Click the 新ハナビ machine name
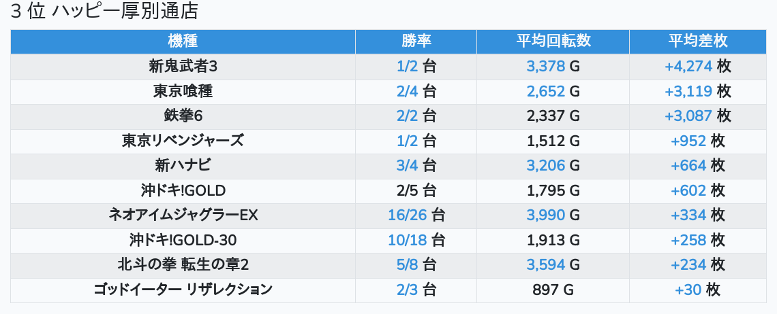 (183, 165)
